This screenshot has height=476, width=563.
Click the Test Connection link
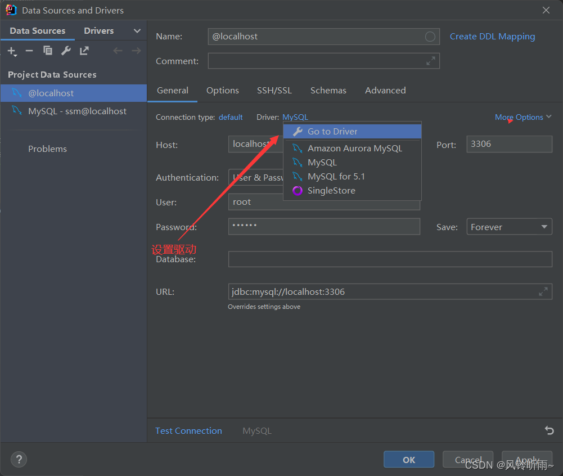point(188,430)
